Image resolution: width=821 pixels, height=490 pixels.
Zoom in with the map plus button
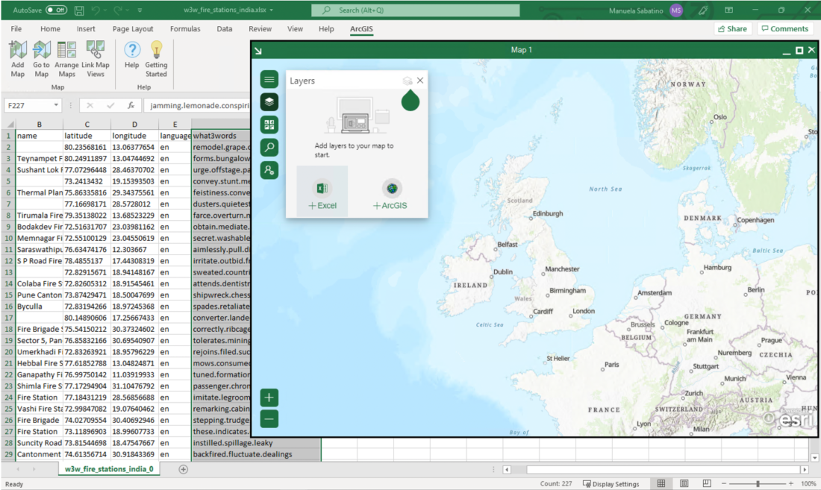click(269, 398)
